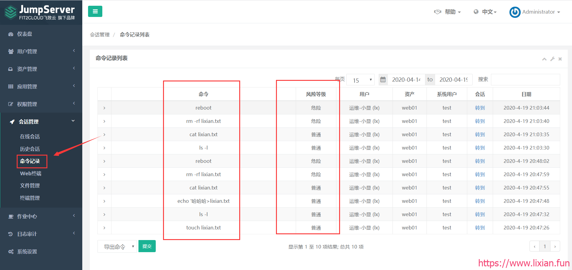This screenshot has width=572, height=270.
Task: Click the coffee icon next to 作业中心
Action: [11, 217]
